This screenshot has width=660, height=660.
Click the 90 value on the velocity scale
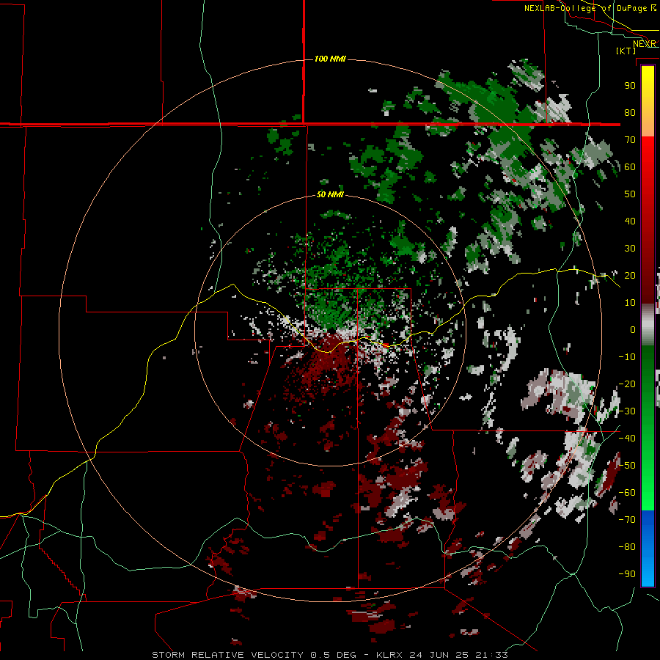coord(630,86)
